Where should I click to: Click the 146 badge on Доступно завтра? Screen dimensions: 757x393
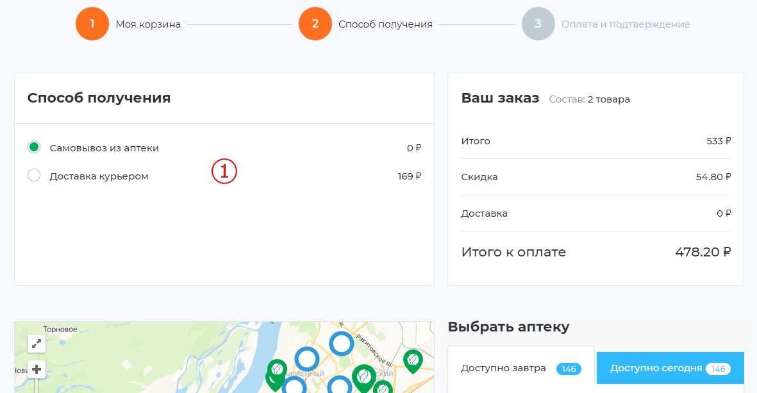click(569, 369)
